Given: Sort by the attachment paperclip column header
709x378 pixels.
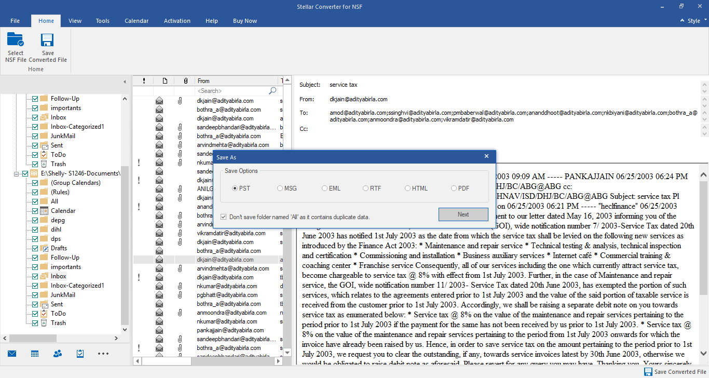Looking at the screenshot, I should pos(185,81).
